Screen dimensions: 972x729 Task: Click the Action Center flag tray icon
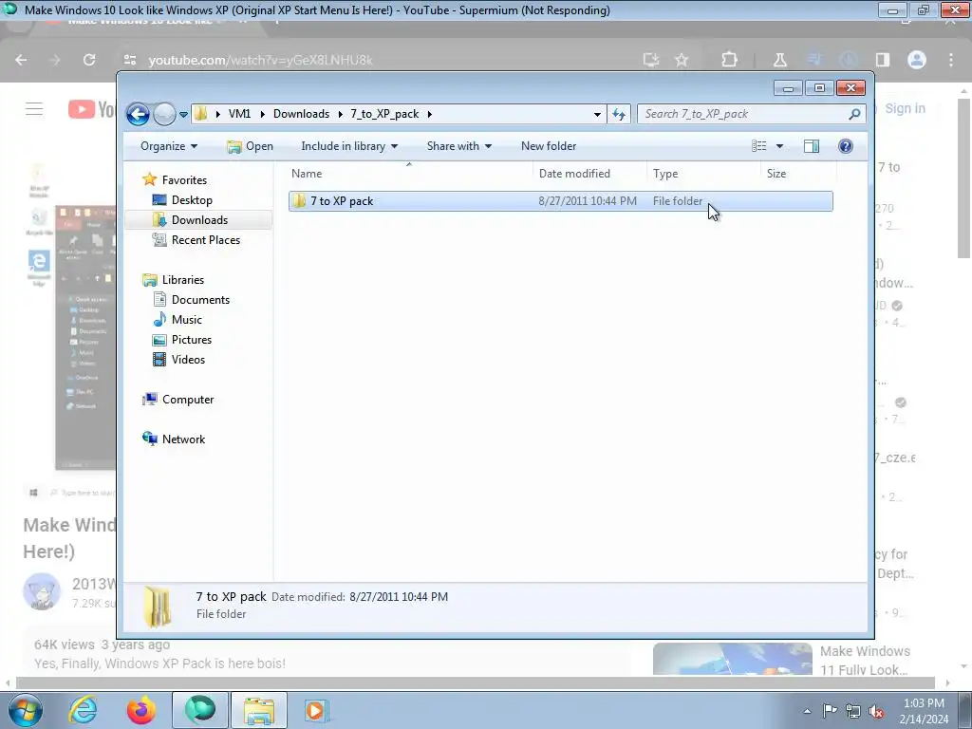(x=830, y=711)
